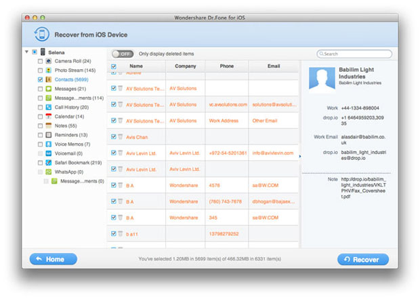Select the WhatsApp icon

[49, 172]
